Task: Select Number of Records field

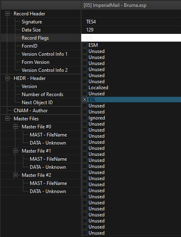Action: point(43,94)
